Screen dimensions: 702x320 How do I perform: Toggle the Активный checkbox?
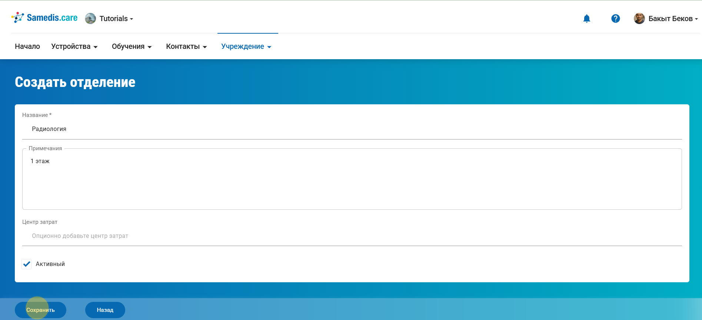27,264
